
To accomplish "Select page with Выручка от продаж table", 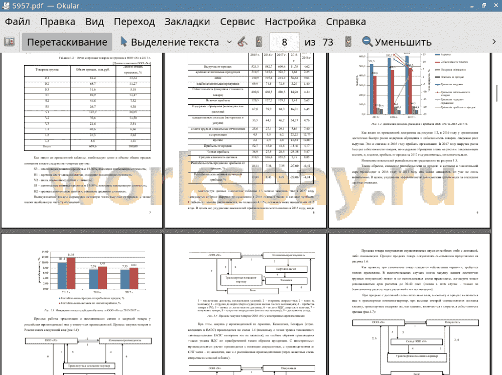I will 245,140.
